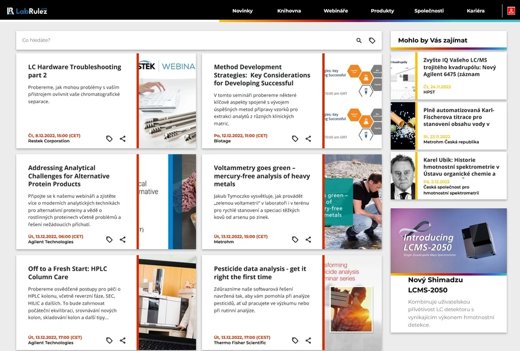Open 'Addressing Analytical Challenges' webinar title
The height and width of the screenshot is (351, 520).
(69, 176)
